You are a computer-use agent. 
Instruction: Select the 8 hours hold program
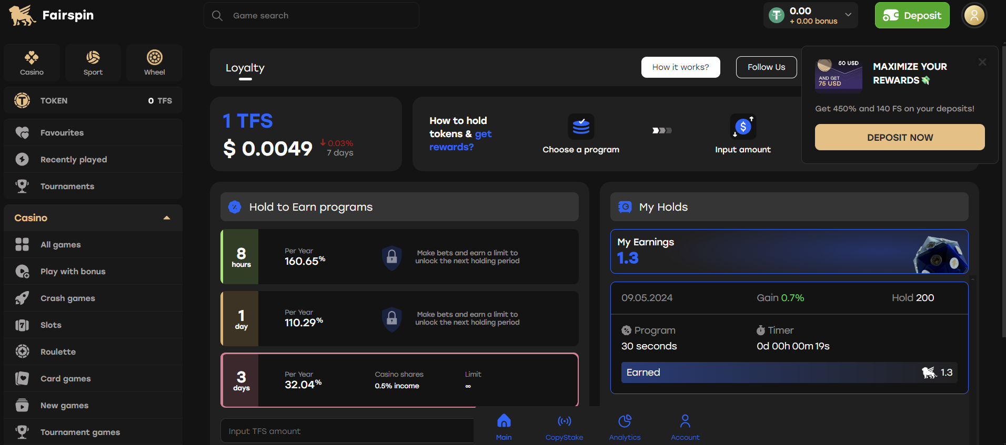399,256
